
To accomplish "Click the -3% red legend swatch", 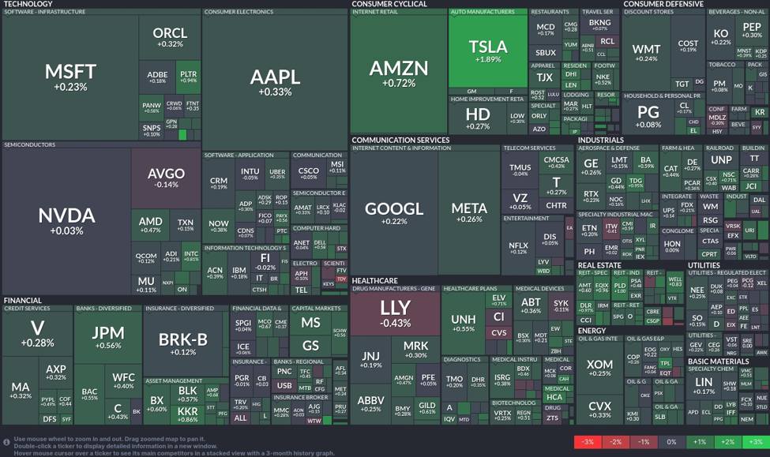I will (x=586, y=442).
